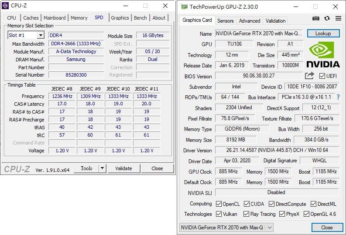Click the Ranks Dual value
The width and height of the screenshot is (346, 235).
pos(153,59)
